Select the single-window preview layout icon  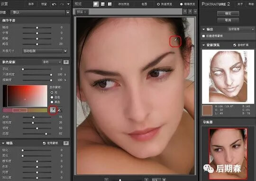[96, 4]
